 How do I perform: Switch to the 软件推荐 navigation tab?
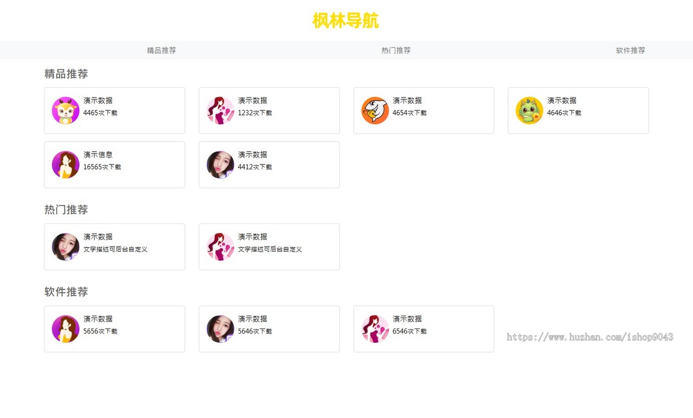[x=631, y=50]
